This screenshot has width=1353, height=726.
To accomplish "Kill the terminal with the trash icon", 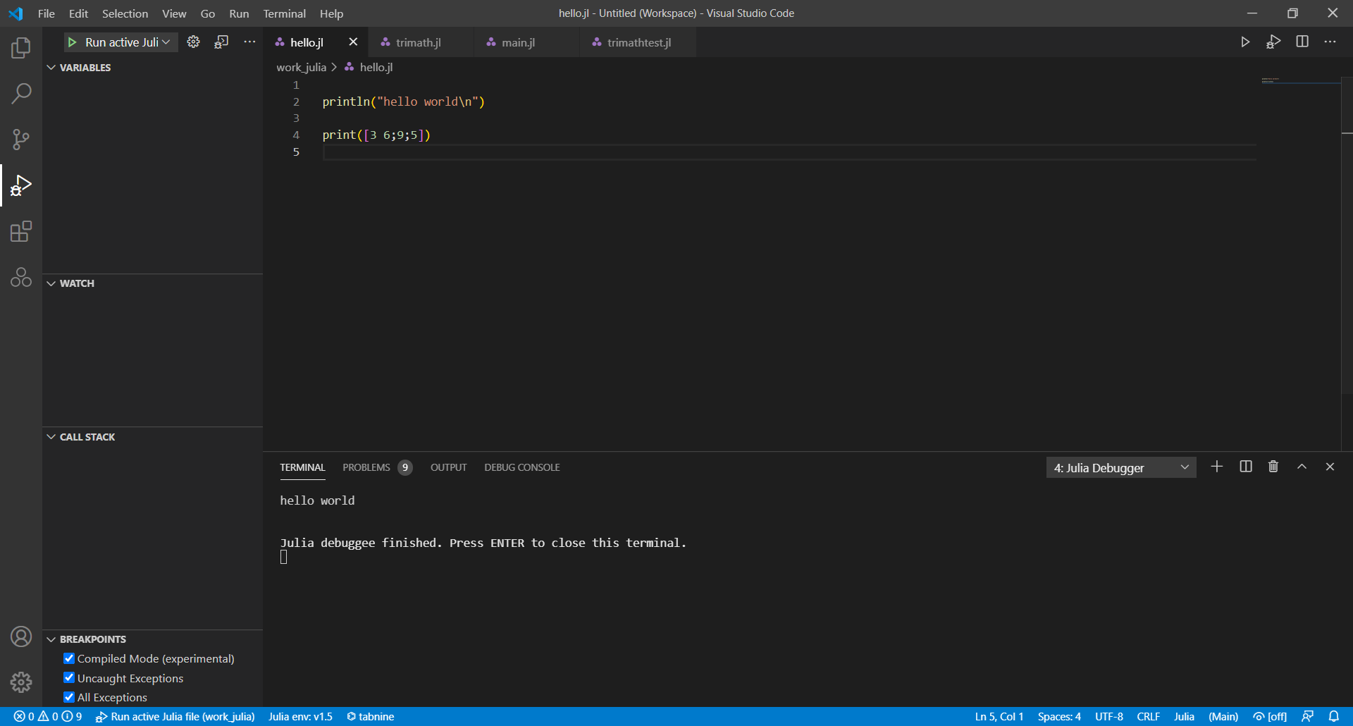I will tap(1273, 467).
